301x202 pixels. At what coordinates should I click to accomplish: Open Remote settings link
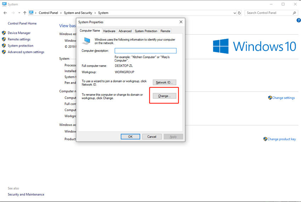(19, 39)
